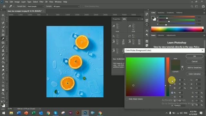The width and height of the screenshot is (206, 116).
Task: Select the G radio button in Color Picker
Action: [172, 97]
